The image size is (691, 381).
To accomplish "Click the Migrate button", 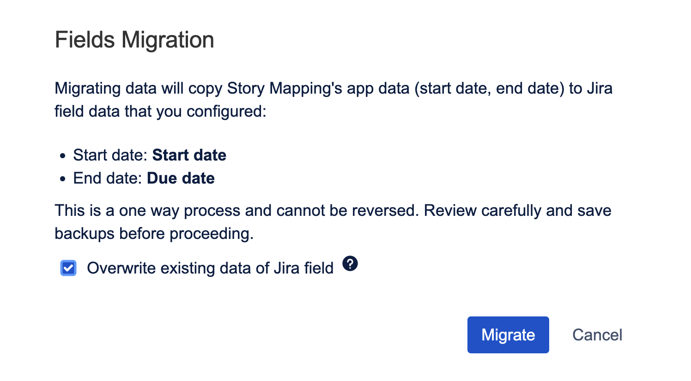I will pyautogui.click(x=508, y=335).
